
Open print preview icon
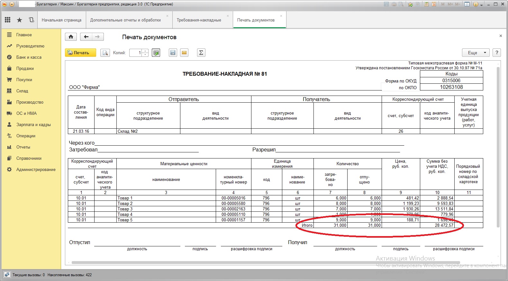[105, 53]
